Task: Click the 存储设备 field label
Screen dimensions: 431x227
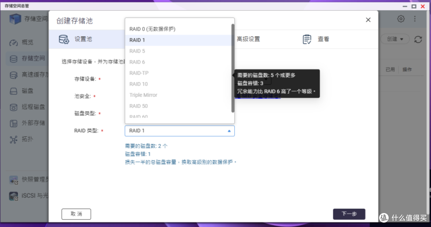Action: pyautogui.click(x=85, y=79)
